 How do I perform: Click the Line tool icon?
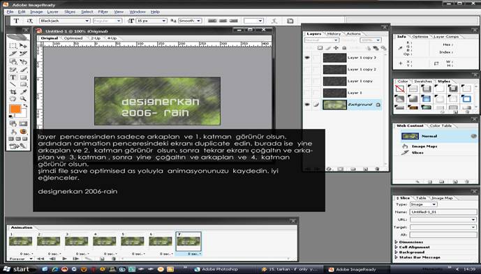(13, 84)
